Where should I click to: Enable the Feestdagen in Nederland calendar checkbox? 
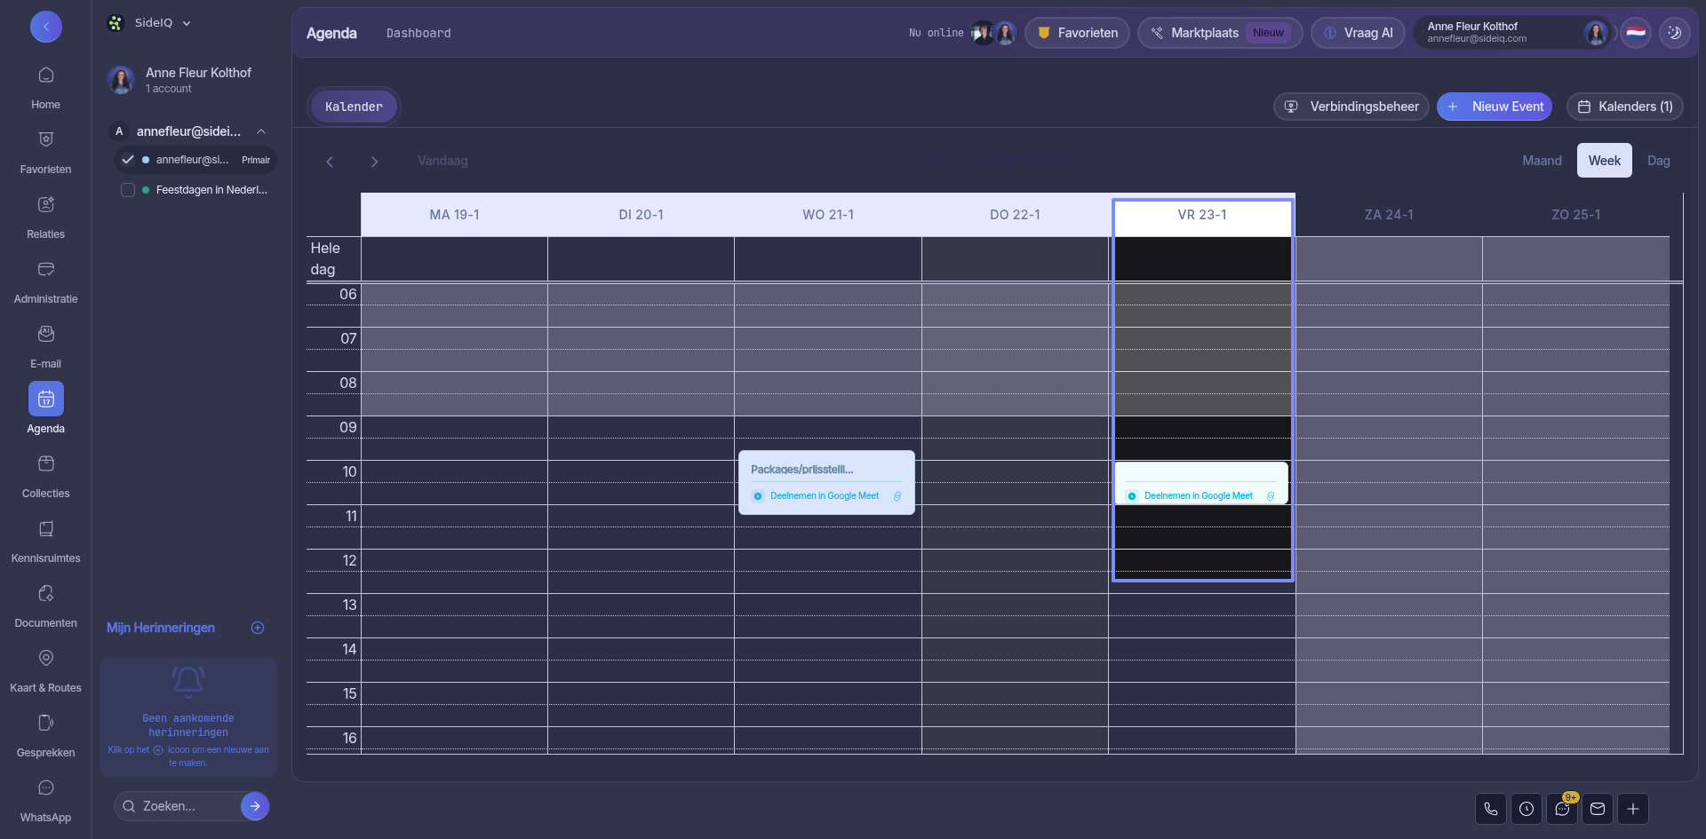pyautogui.click(x=128, y=190)
